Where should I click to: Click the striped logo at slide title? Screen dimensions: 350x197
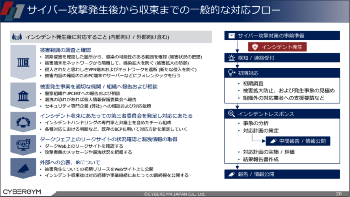[13, 11]
